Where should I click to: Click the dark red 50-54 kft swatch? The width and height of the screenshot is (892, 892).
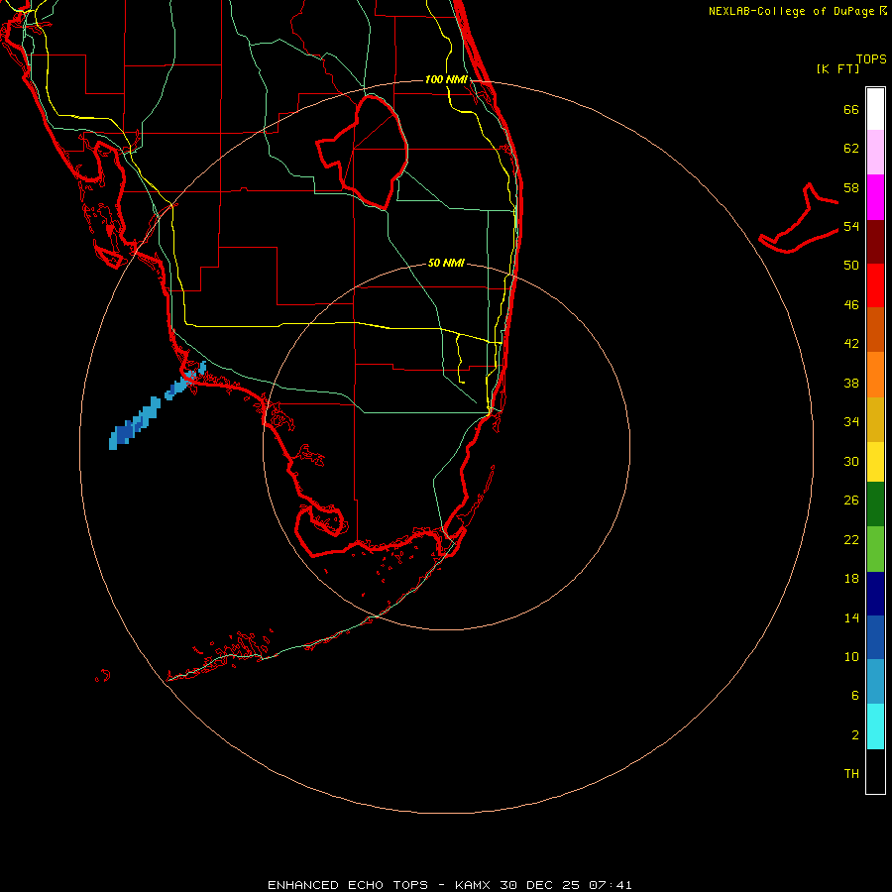click(x=875, y=241)
